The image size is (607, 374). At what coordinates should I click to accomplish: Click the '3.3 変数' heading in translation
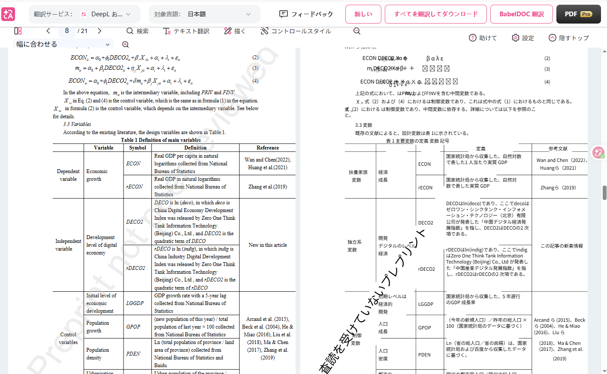[x=364, y=125]
